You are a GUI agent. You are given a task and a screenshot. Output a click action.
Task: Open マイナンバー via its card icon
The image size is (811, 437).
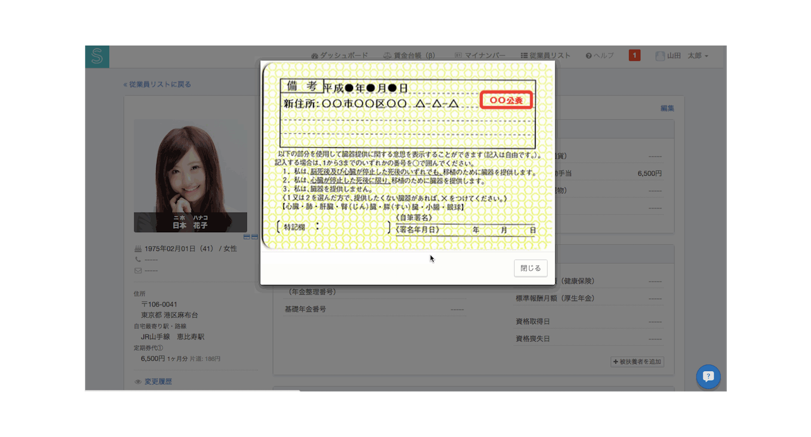pyautogui.click(x=457, y=56)
